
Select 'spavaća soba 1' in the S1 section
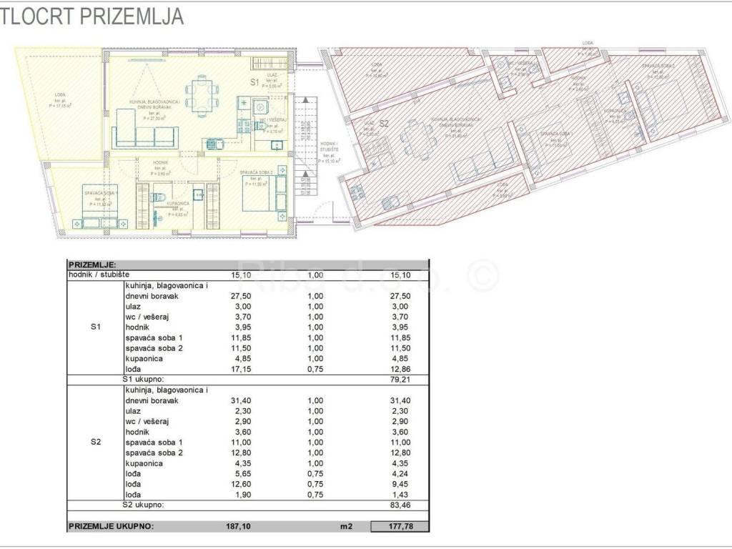click(154, 337)
